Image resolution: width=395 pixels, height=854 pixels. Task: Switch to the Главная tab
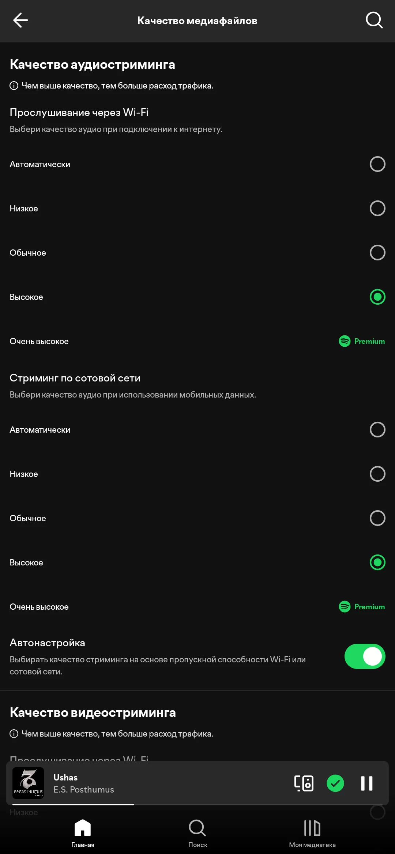(x=83, y=834)
